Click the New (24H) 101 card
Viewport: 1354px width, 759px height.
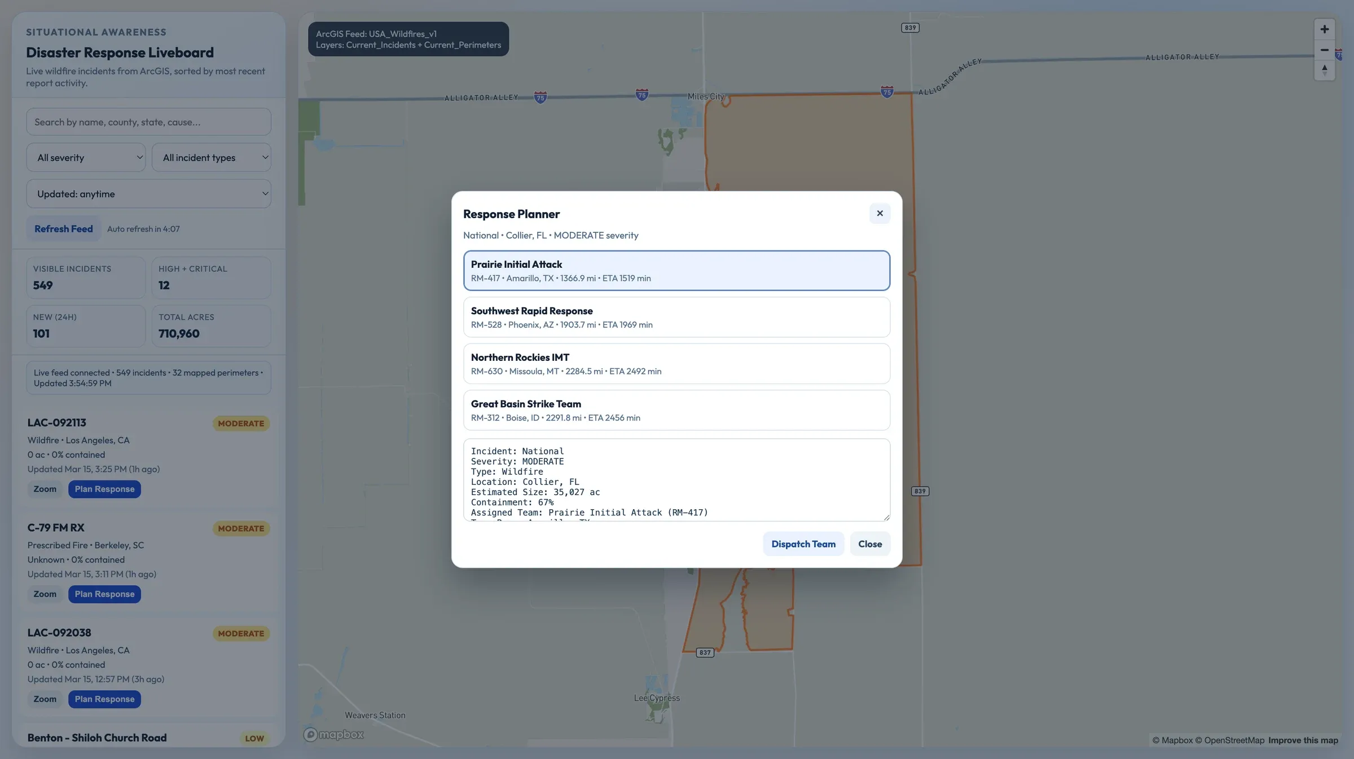tap(86, 326)
